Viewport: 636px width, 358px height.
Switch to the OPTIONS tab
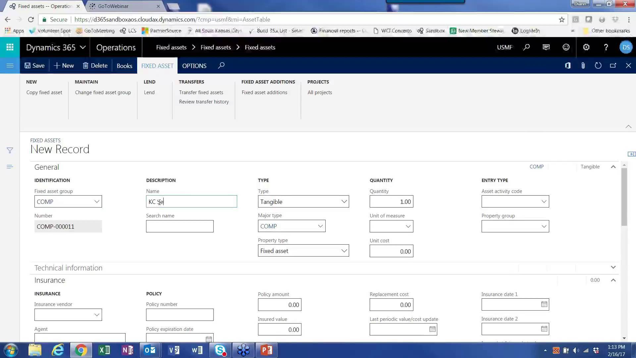(194, 66)
